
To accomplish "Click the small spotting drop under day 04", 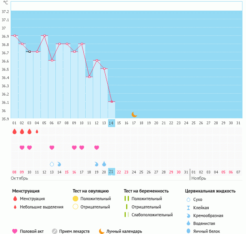I will 37,132.
